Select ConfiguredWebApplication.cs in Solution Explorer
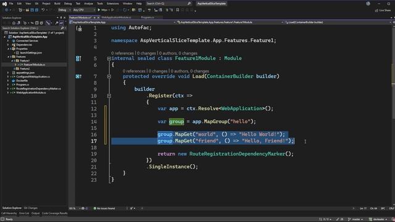This screenshot has width=395, height=222. click(x=33, y=76)
